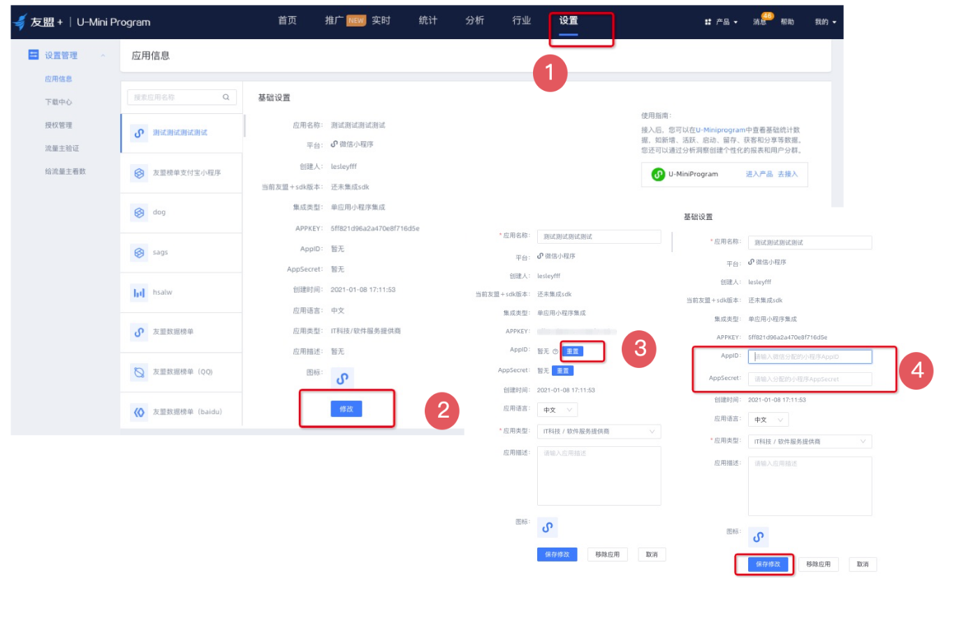Image resolution: width=957 pixels, height=639 pixels.
Task: Click the dog app's icon
Action: point(139,212)
